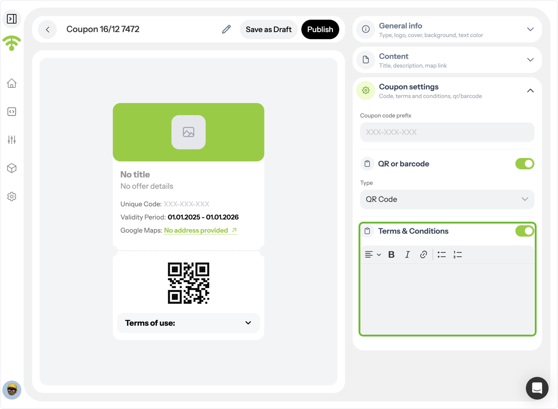Image resolution: width=558 pixels, height=409 pixels.
Task: Insert a bulleted list
Action: 442,255
